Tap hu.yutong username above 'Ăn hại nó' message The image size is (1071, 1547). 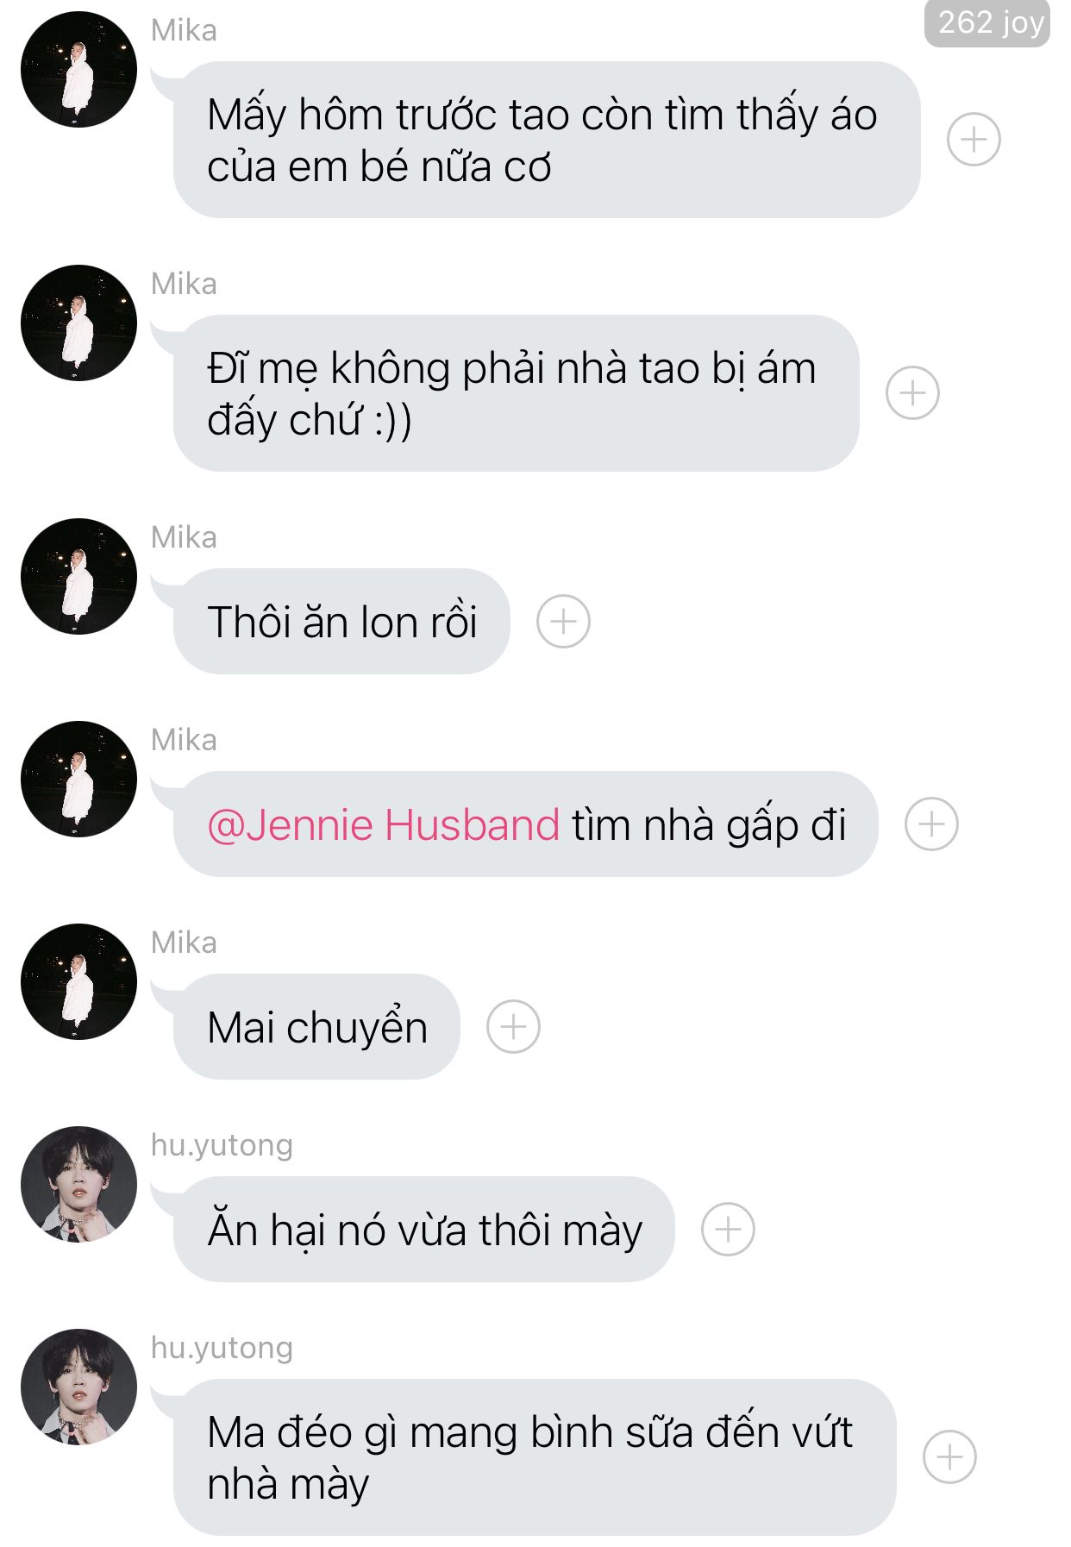coord(222,1145)
